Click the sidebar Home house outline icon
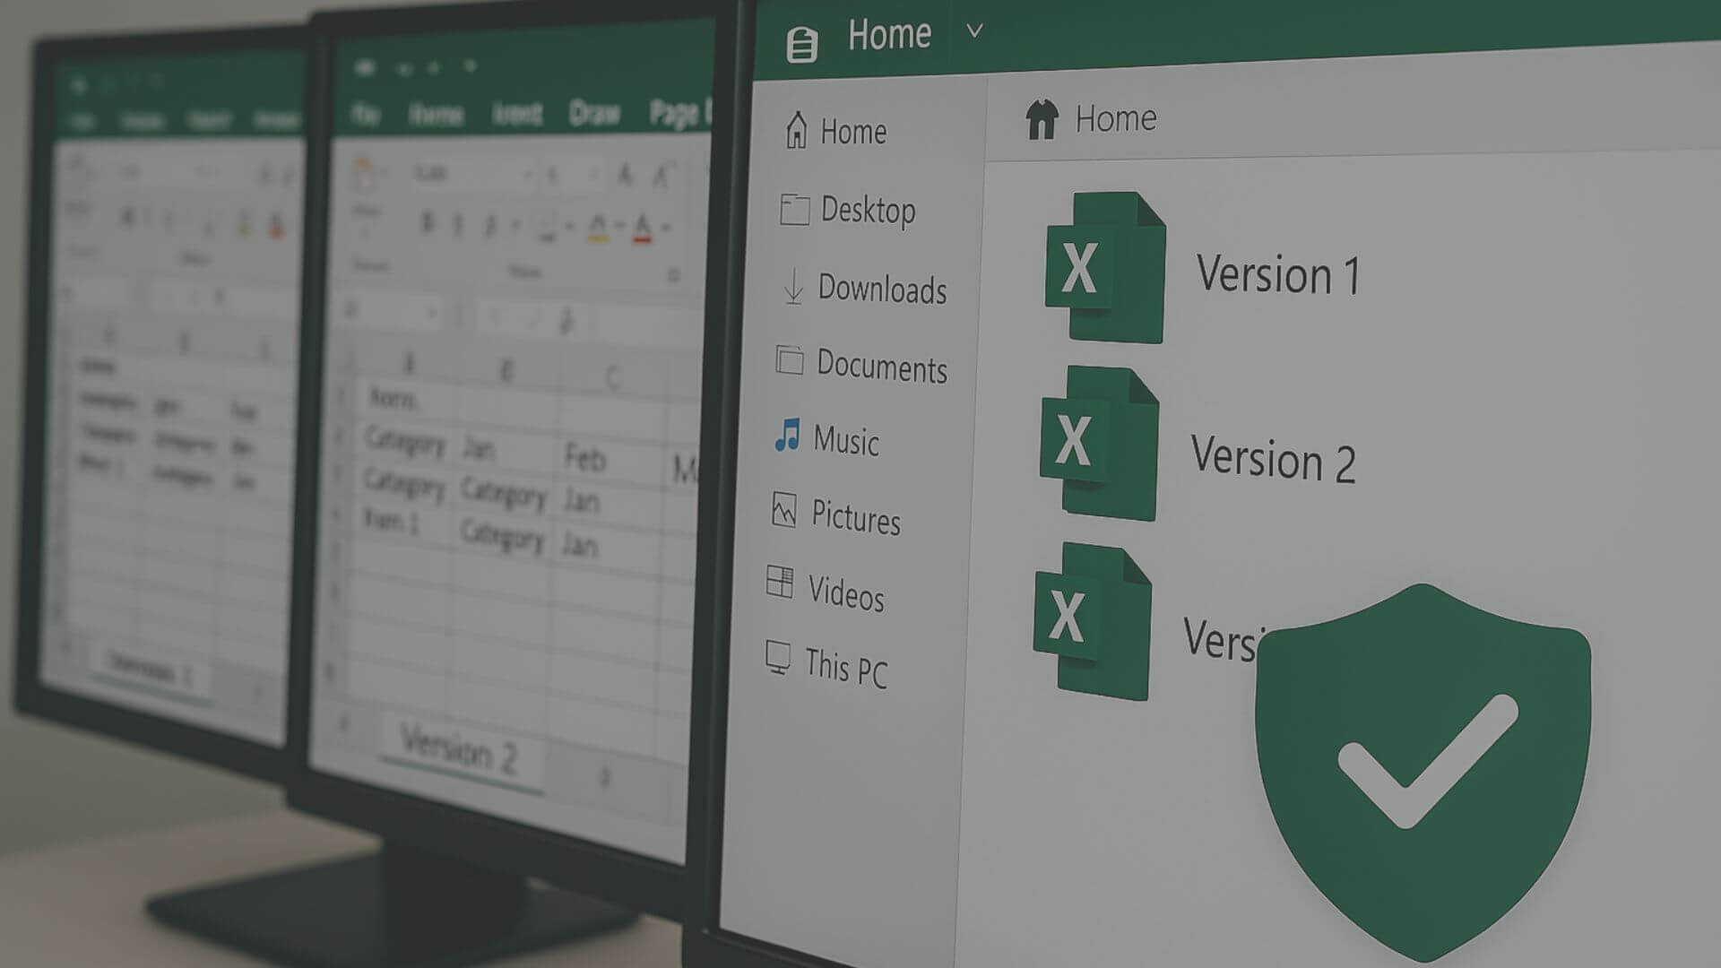The width and height of the screenshot is (1721, 968). [x=796, y=130]
